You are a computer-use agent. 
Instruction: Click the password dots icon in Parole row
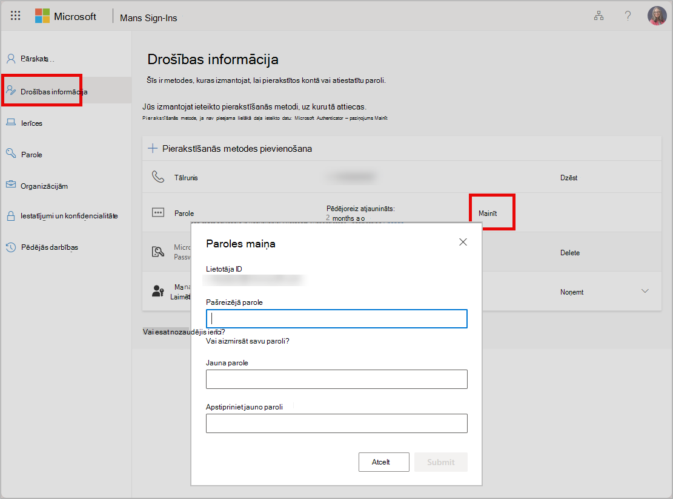[x=158, y=212]
